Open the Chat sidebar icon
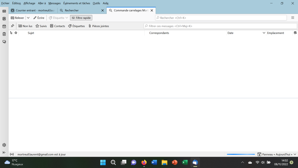The width and height of the screenshot is (298, 168). 4,42
